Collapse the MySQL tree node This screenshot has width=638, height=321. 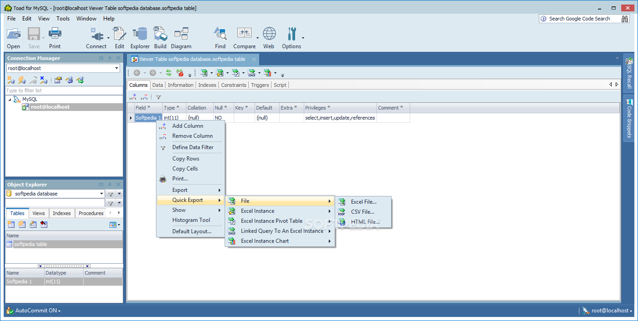[10, 99]
